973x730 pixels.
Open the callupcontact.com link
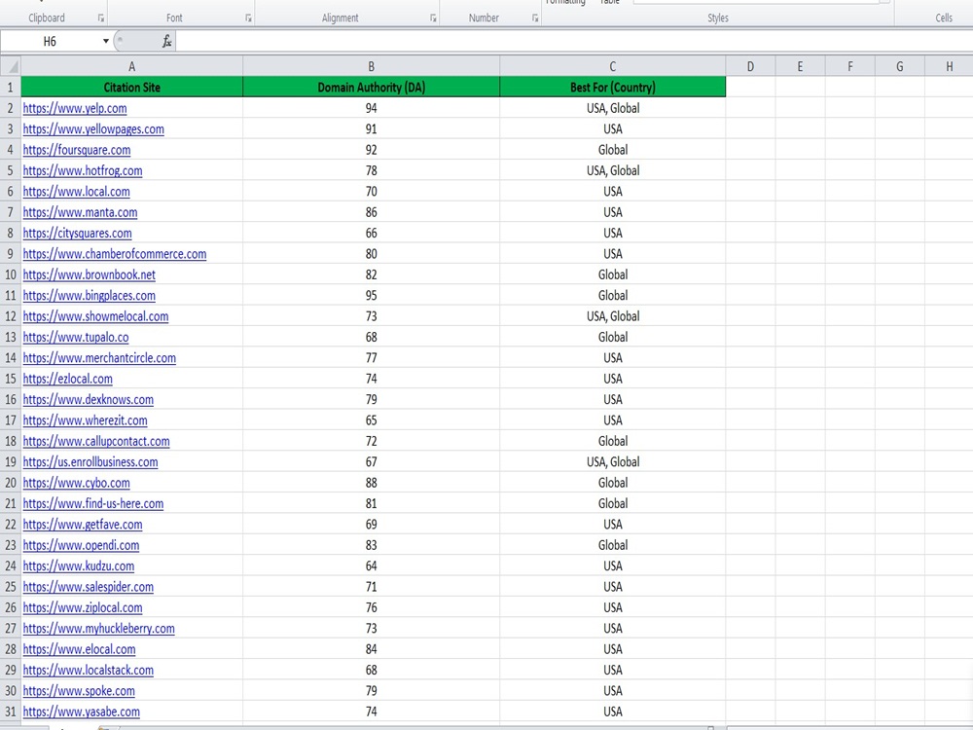(x=96, y=441)
